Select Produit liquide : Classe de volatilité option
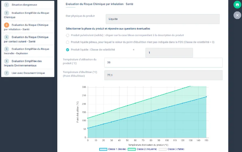Image resolution: width=242 pixels, height=152 pixels. point(68,50)
